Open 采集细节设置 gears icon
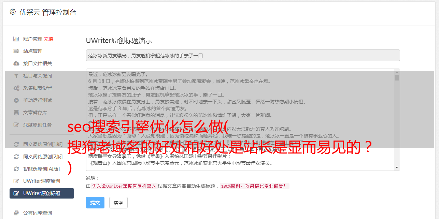 point(16,88)
